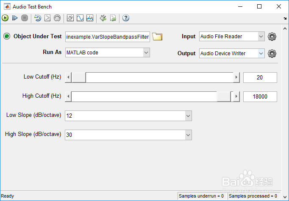Browse for object using the folder icon
This screenshot has height=201, width=289.
pos(157,37)
